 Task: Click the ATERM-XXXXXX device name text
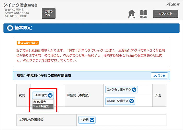16,16
